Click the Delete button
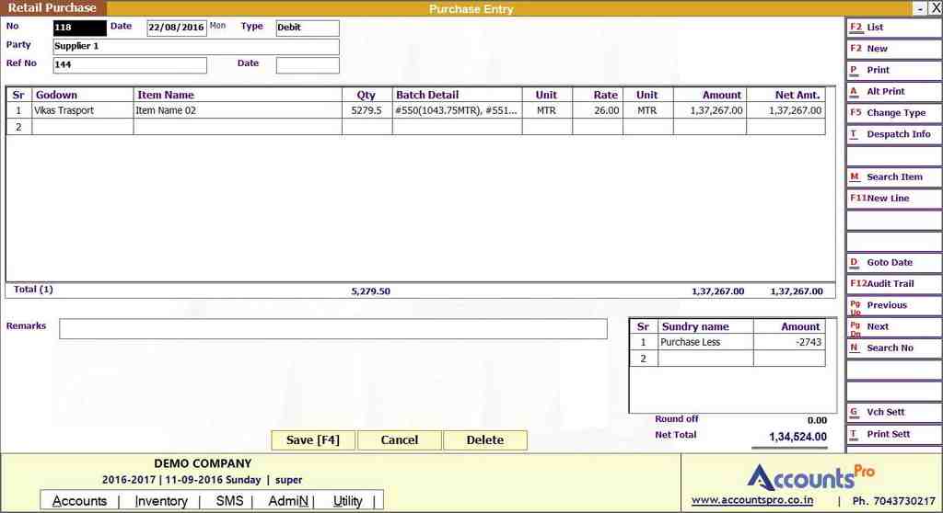The image size is (943, 513). tap(484, 440)
